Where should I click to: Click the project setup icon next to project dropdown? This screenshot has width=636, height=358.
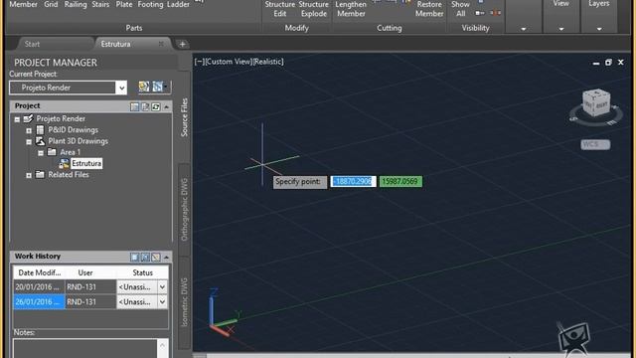click(x=144, y=87)
